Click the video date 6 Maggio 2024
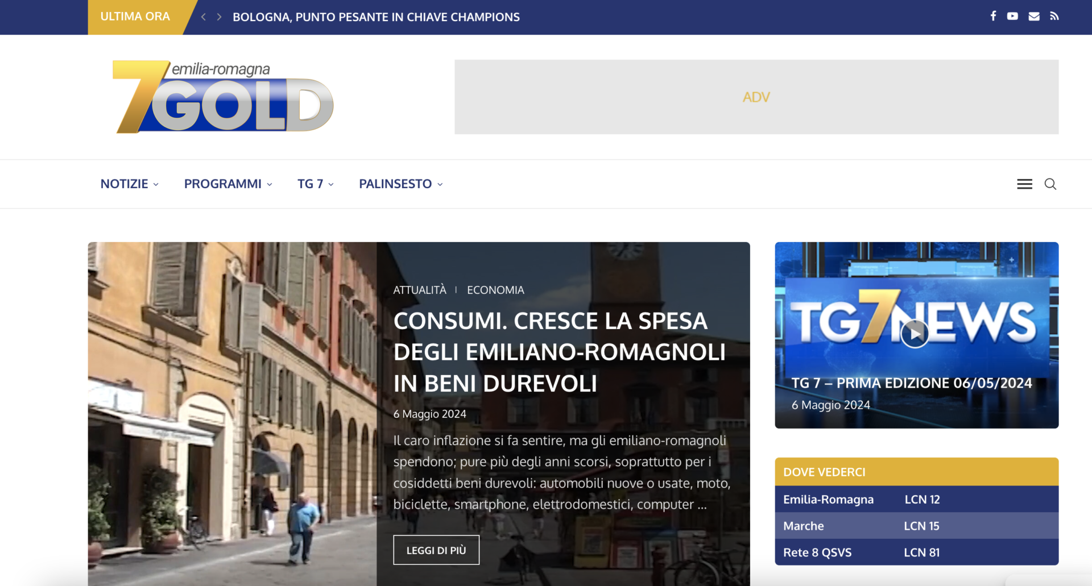Image resolution: width=1092 pixels, height=586 pixels. coord(831,405)
